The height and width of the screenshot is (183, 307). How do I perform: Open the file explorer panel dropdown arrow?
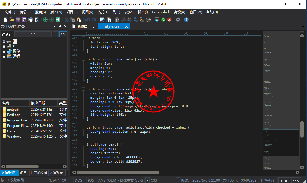54,26
